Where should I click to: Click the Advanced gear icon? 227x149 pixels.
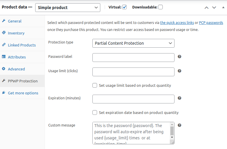(x=4, y=69)
